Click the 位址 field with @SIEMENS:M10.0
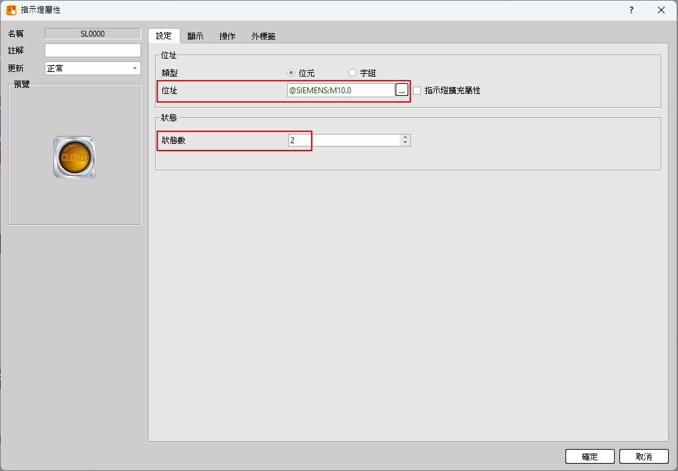Screen dimensions: 678x471 (340, 90)
